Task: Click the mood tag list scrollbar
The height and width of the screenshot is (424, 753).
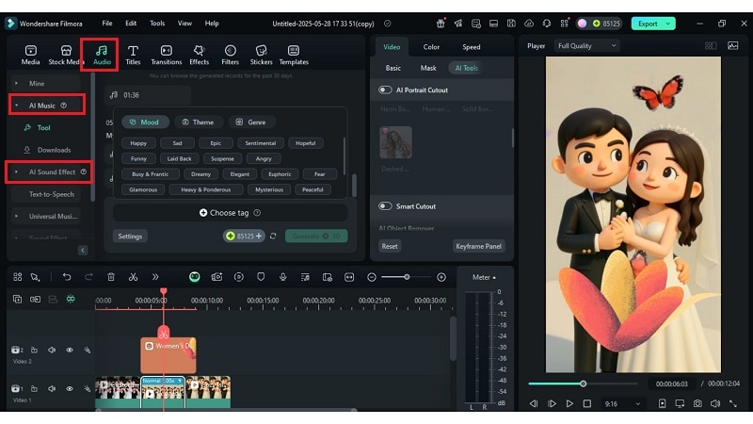Action: (x=344, y=156)
